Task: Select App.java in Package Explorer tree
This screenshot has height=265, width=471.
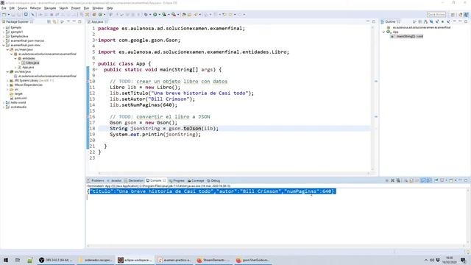Action: coord(26,67)
